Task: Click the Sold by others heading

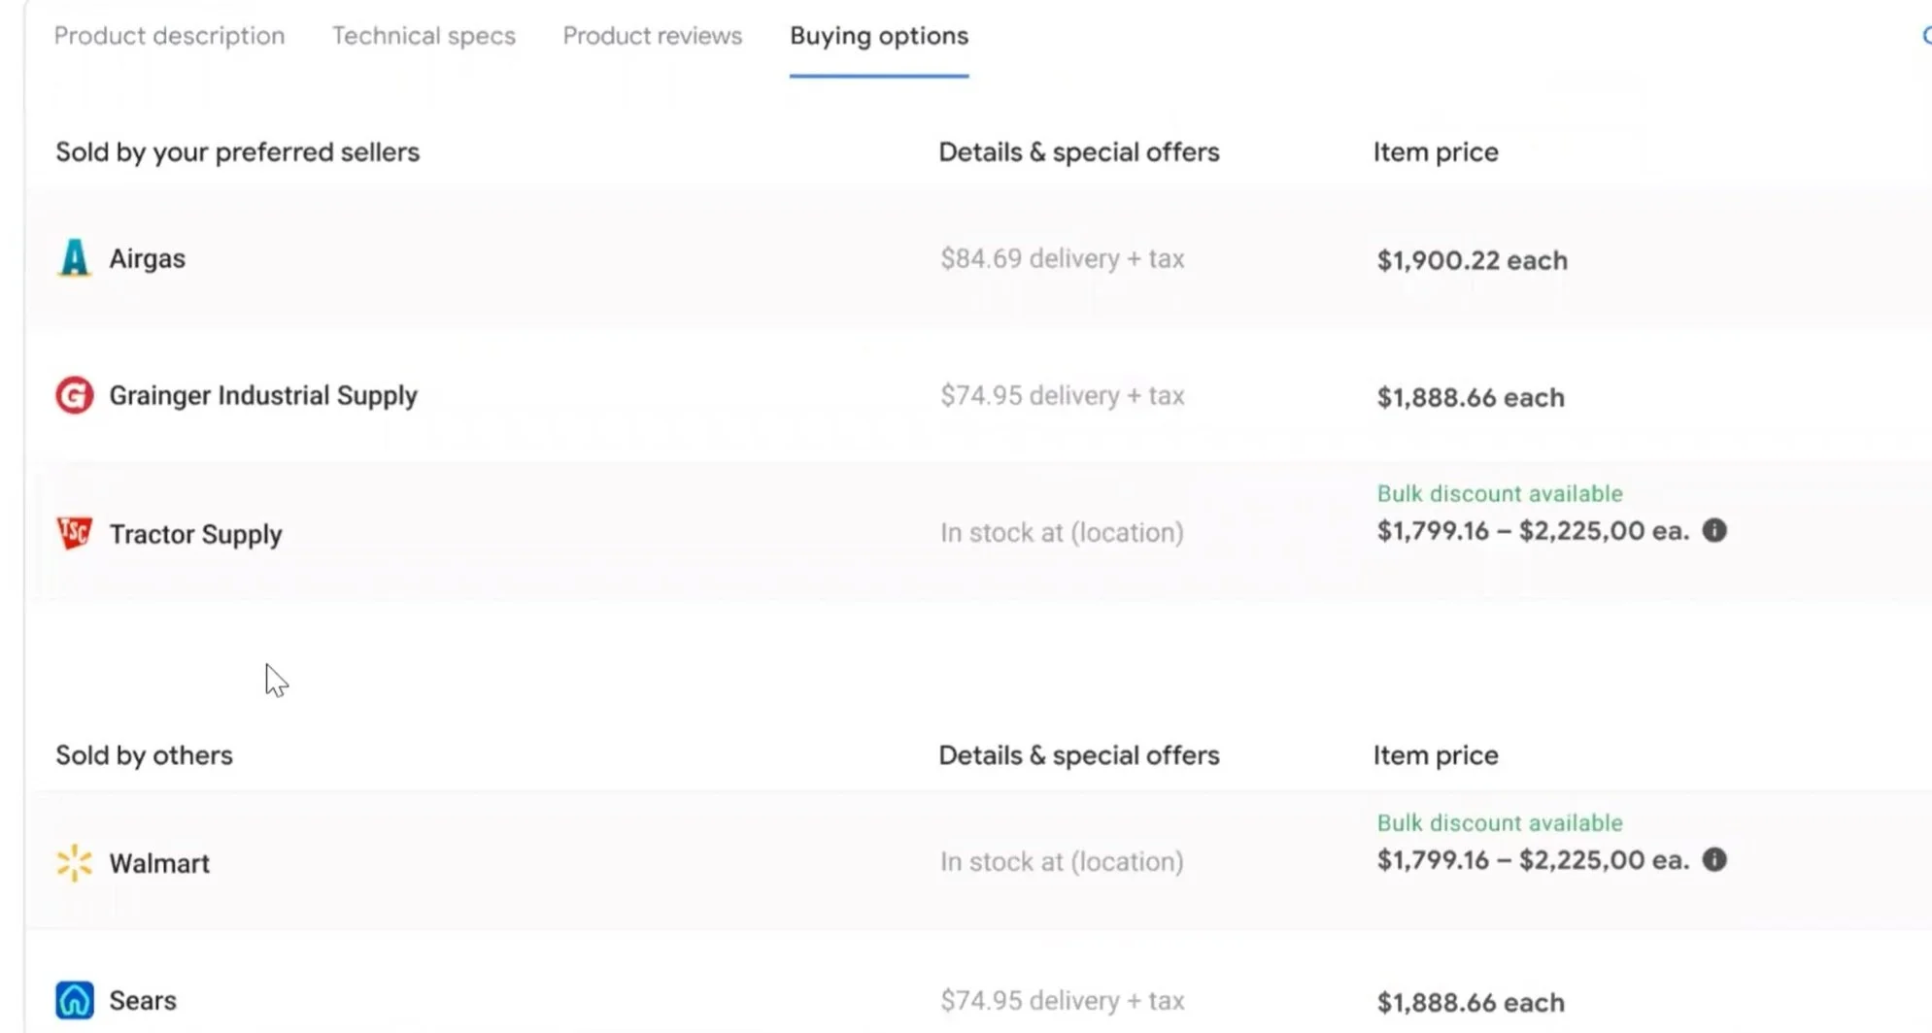Action: pyautogui.click(x=144, y=755)
